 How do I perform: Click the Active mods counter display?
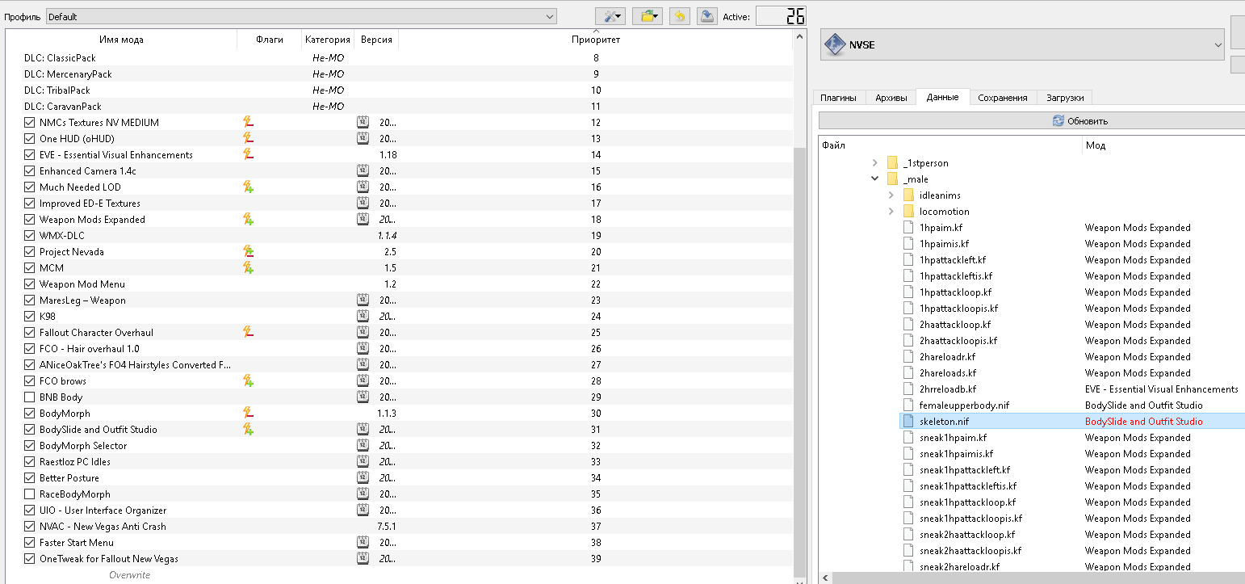click(781, 16)
